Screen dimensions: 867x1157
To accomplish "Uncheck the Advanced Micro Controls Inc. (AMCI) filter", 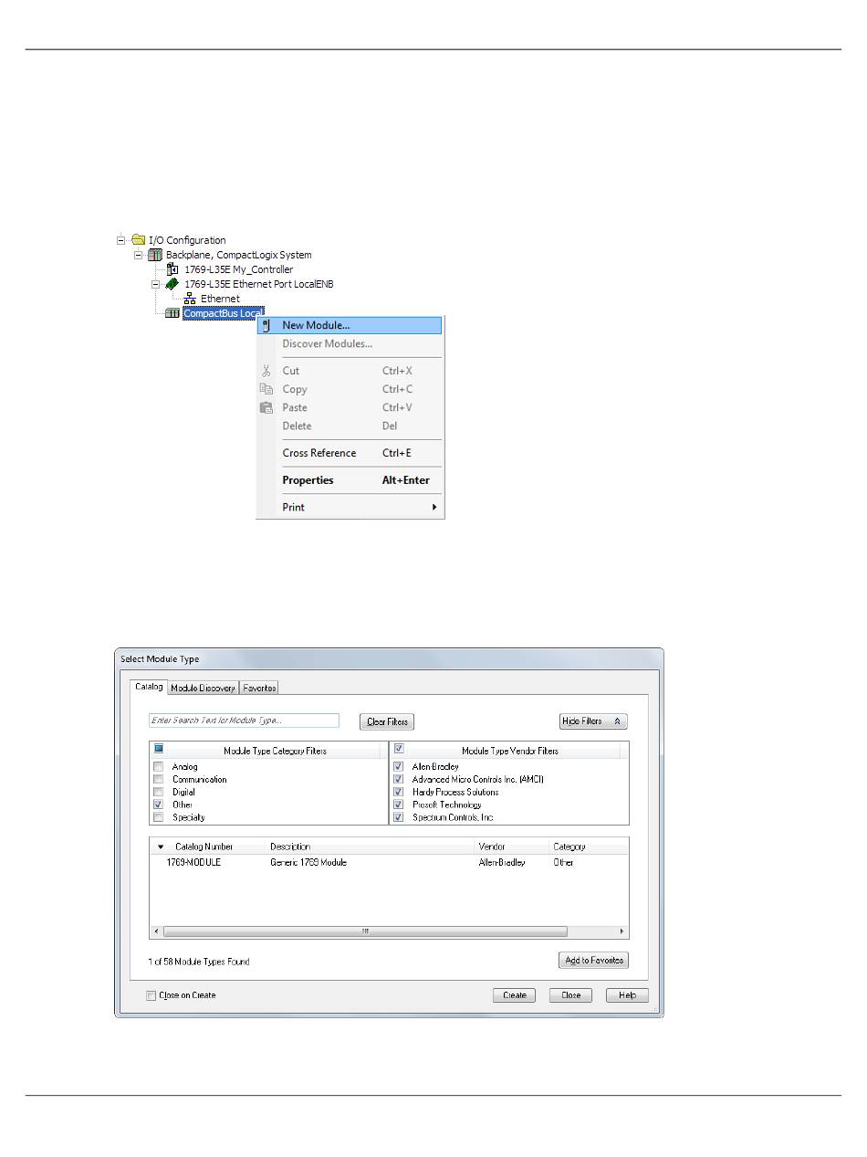I will [398, 780].
